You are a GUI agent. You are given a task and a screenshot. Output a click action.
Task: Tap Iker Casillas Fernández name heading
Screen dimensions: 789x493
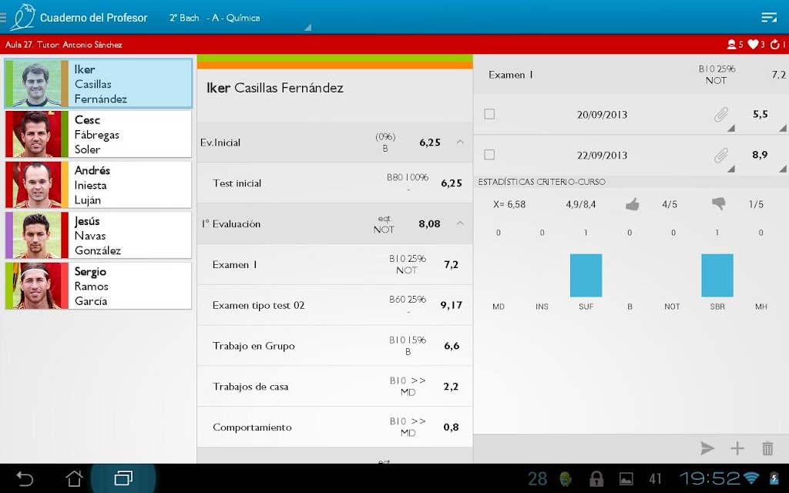click(x=275, y=88)
